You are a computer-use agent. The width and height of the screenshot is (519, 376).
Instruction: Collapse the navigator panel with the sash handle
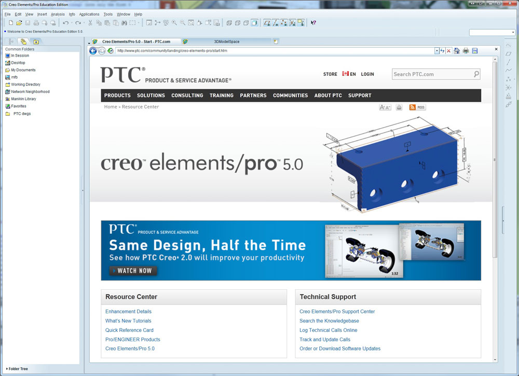click(x=83, y=191)
